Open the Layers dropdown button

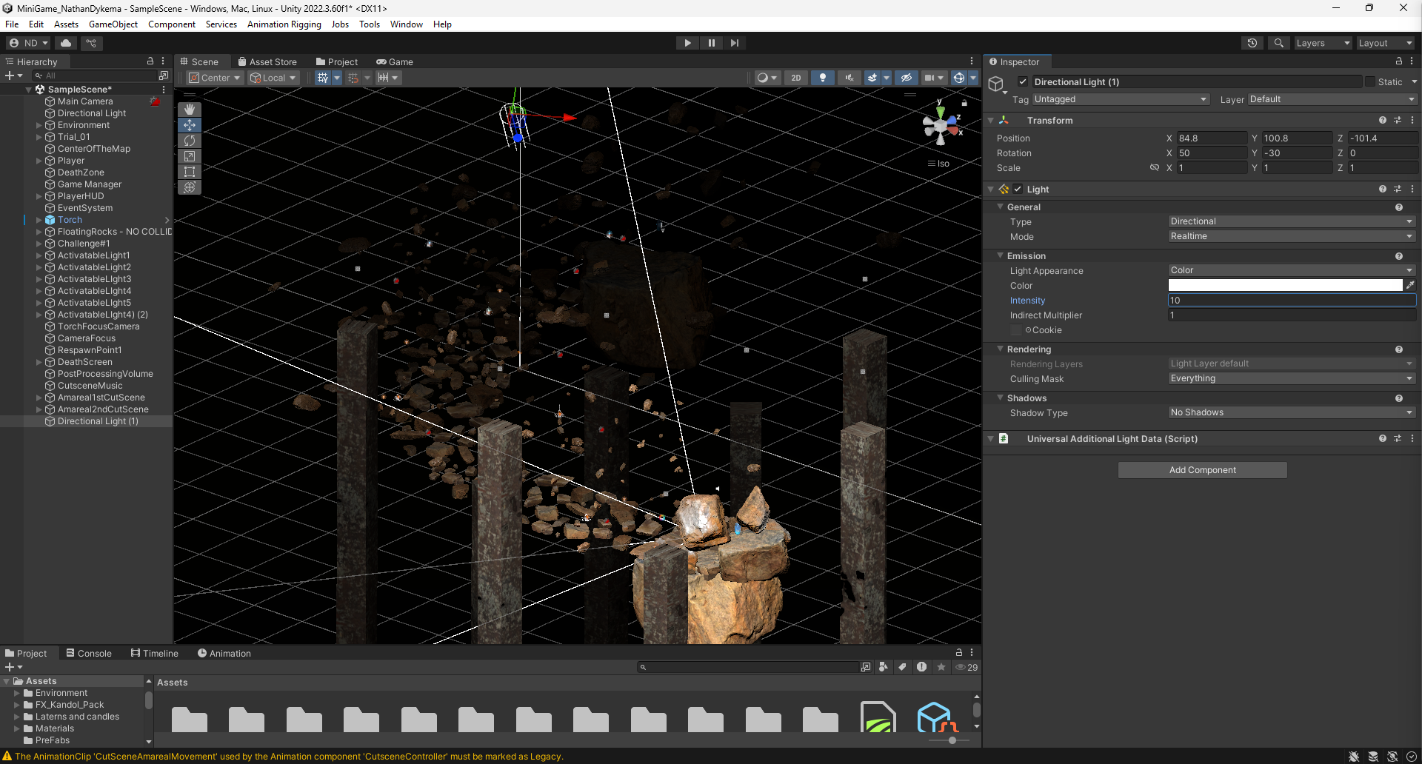coord(1322,43)
